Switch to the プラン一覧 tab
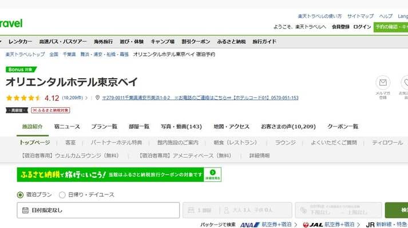This screenshot has width=408, height=228. pyautogui.click(x=104, y=127)
